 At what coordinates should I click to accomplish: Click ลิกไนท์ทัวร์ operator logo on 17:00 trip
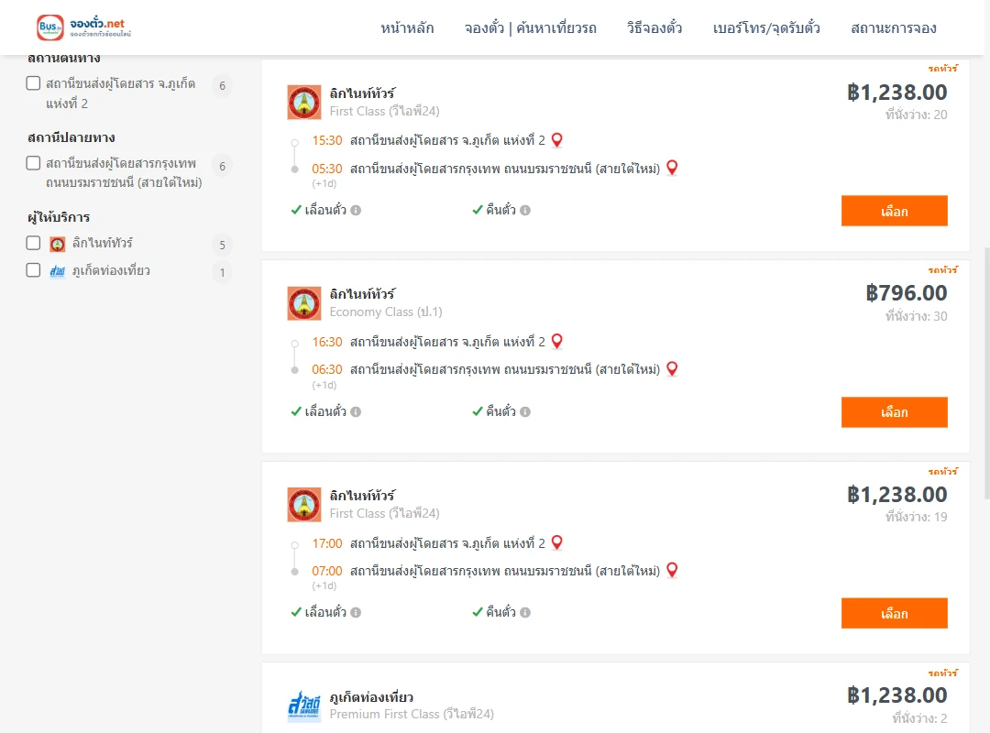pos(304,505)
